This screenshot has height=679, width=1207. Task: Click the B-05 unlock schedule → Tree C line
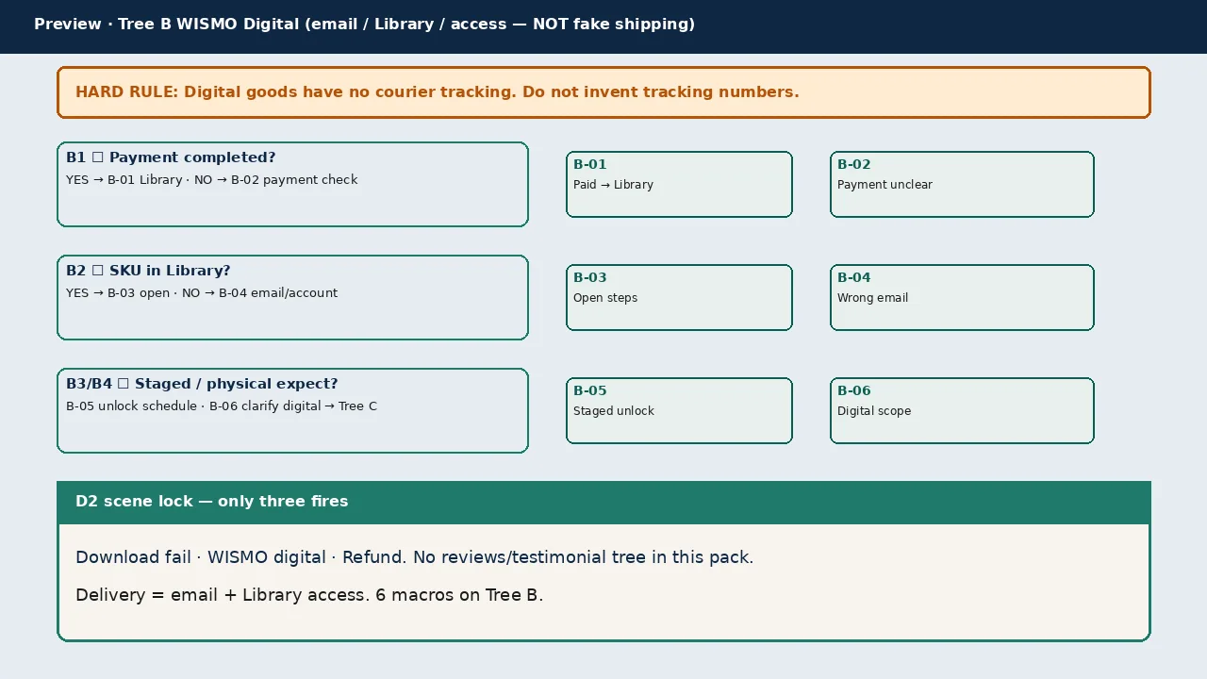click(x=222, y=406)
